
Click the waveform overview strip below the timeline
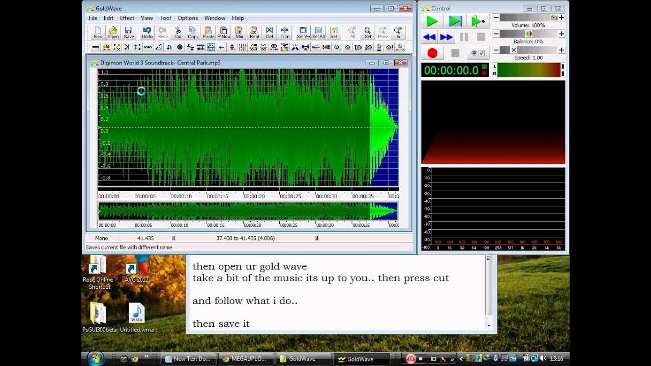(x=248, y=211)
